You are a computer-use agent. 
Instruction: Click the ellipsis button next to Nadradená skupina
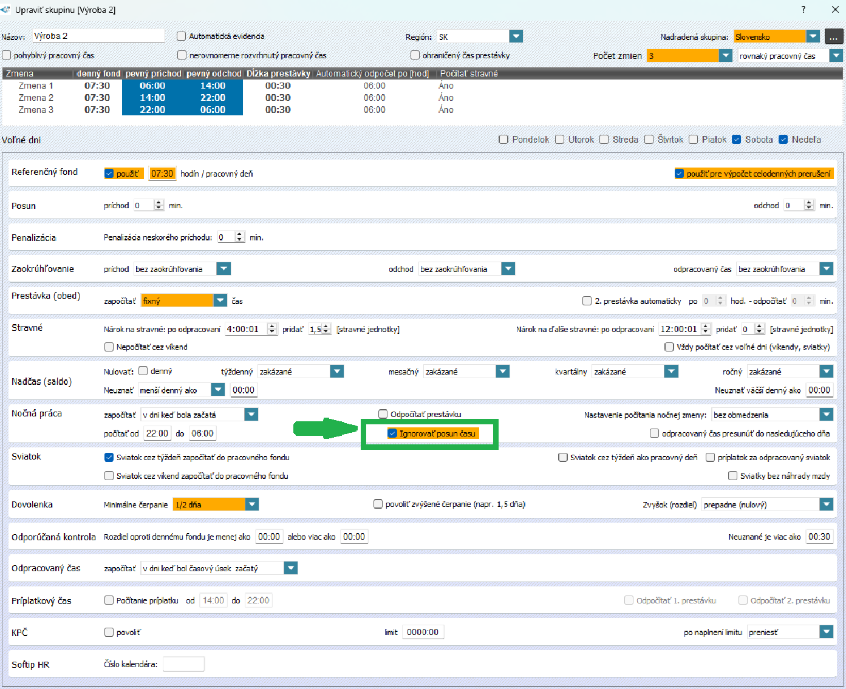click(x=834, y=37)
